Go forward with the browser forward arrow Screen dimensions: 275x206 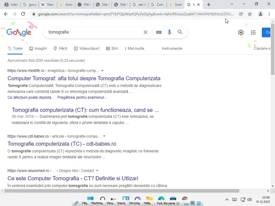(x=15, y=14)
